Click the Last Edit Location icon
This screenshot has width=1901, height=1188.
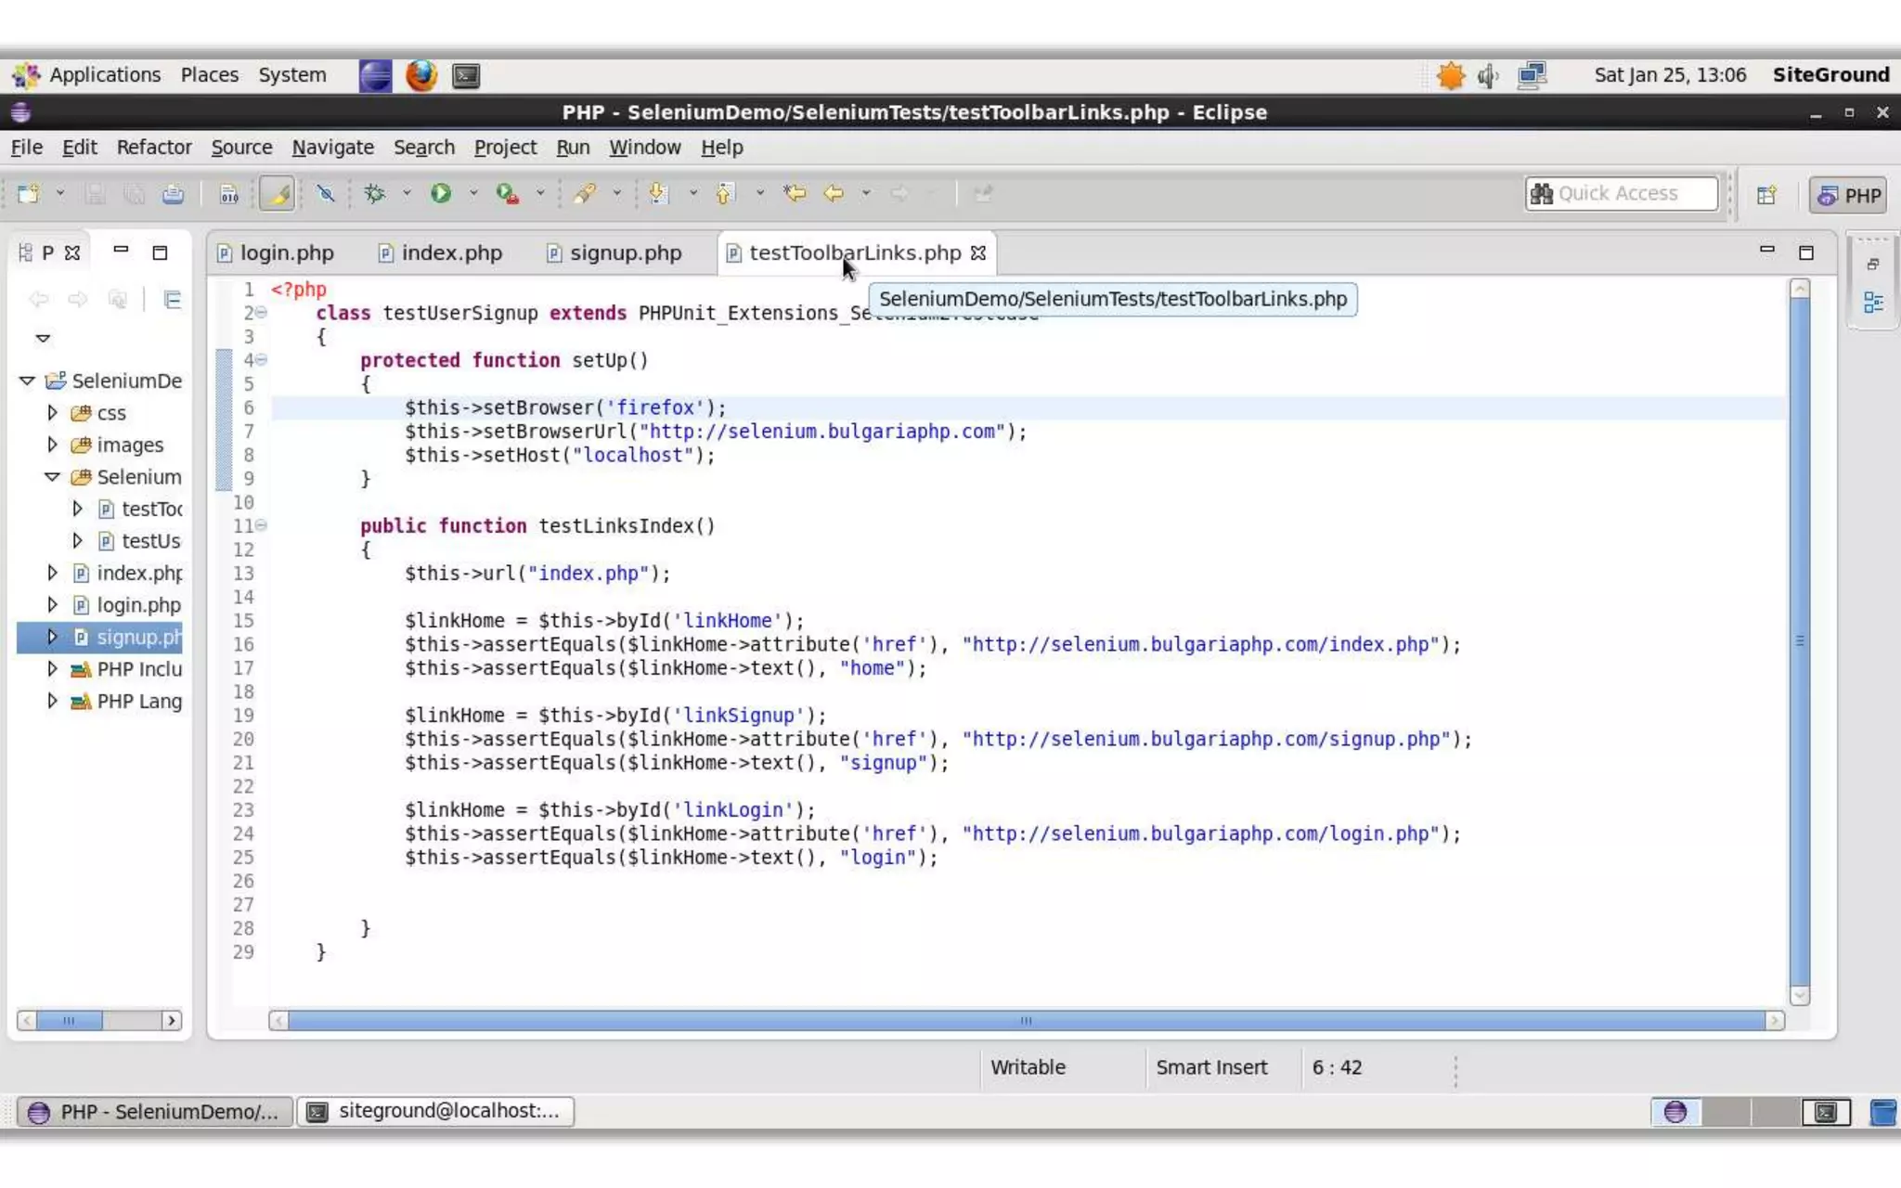[x=795, y=193]
